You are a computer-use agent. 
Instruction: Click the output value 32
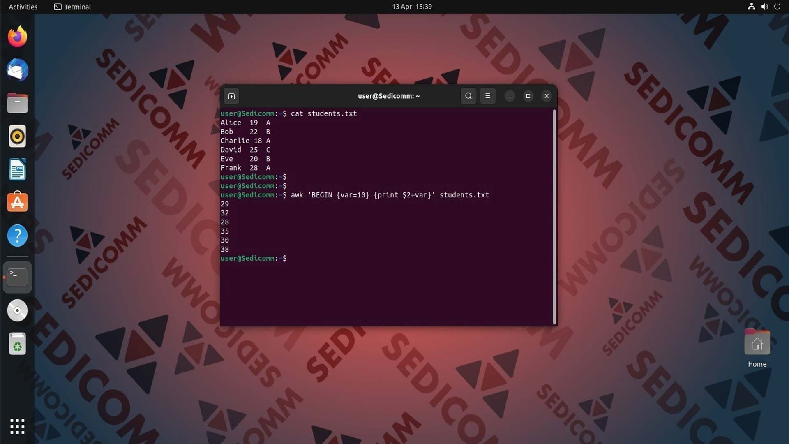click(x=225, y=213)
